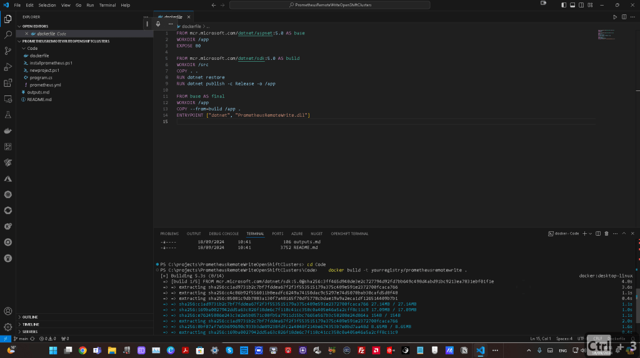Image resolution: width=640 pixels, height=358 pixels.
Task: Switch to the Problems panel tab
Action: 169,234
